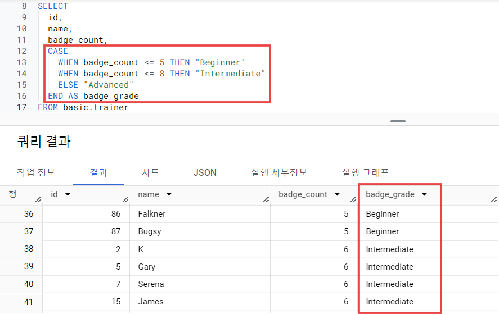This screenshot has height=314, width=499.
Task: Open the 작업 정보 tab
Action: tap(36, 172)
